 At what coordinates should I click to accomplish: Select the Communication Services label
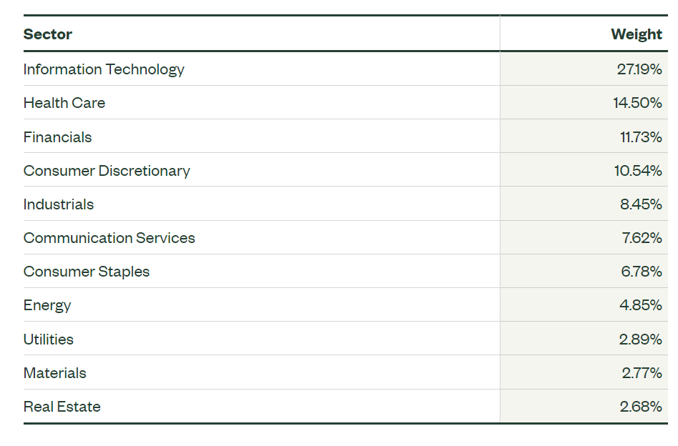tap(109, 238)
